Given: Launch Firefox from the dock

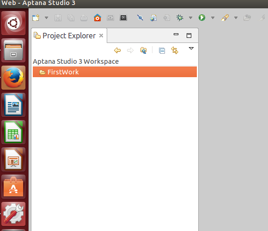Looking at the screenshot, I should 13,78.
